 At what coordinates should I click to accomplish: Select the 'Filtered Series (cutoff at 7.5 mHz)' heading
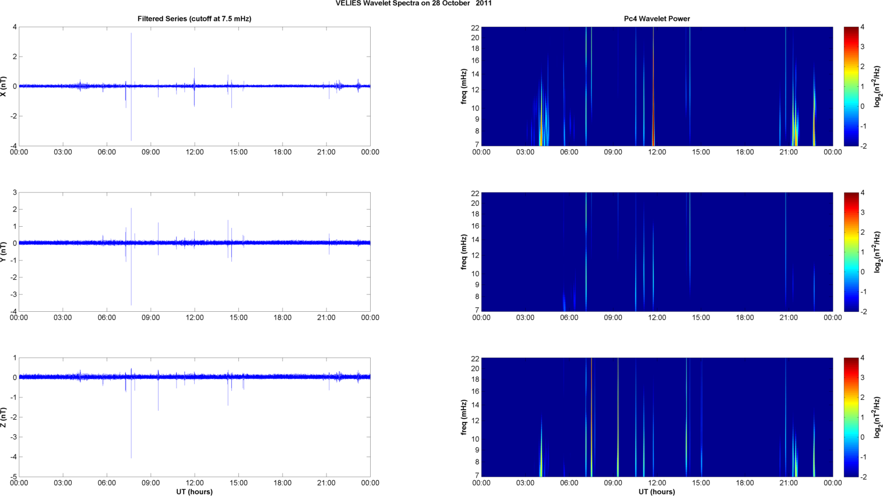194,19
